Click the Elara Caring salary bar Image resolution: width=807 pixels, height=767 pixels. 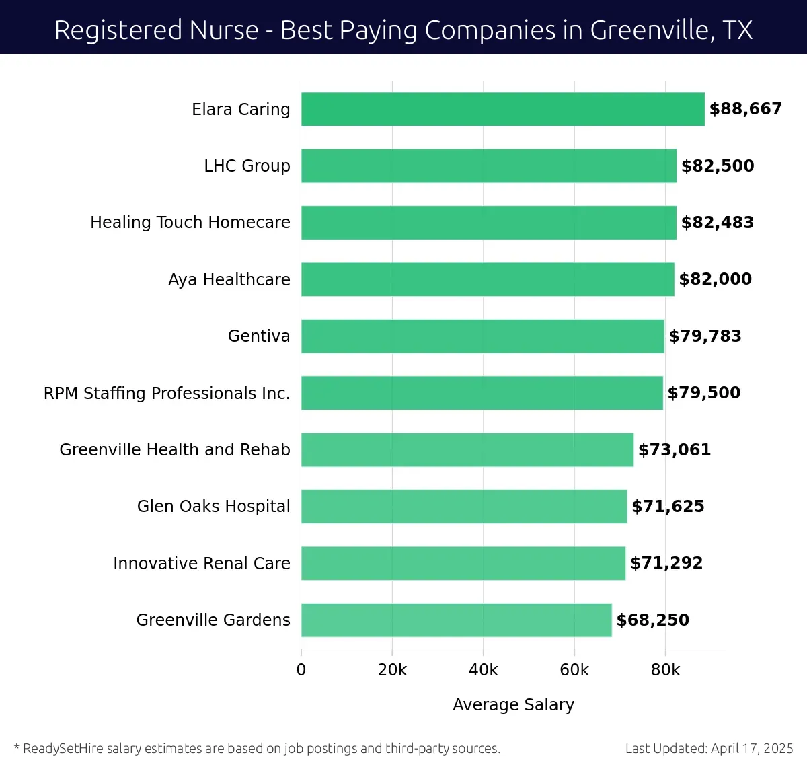(x=503, y=109)
